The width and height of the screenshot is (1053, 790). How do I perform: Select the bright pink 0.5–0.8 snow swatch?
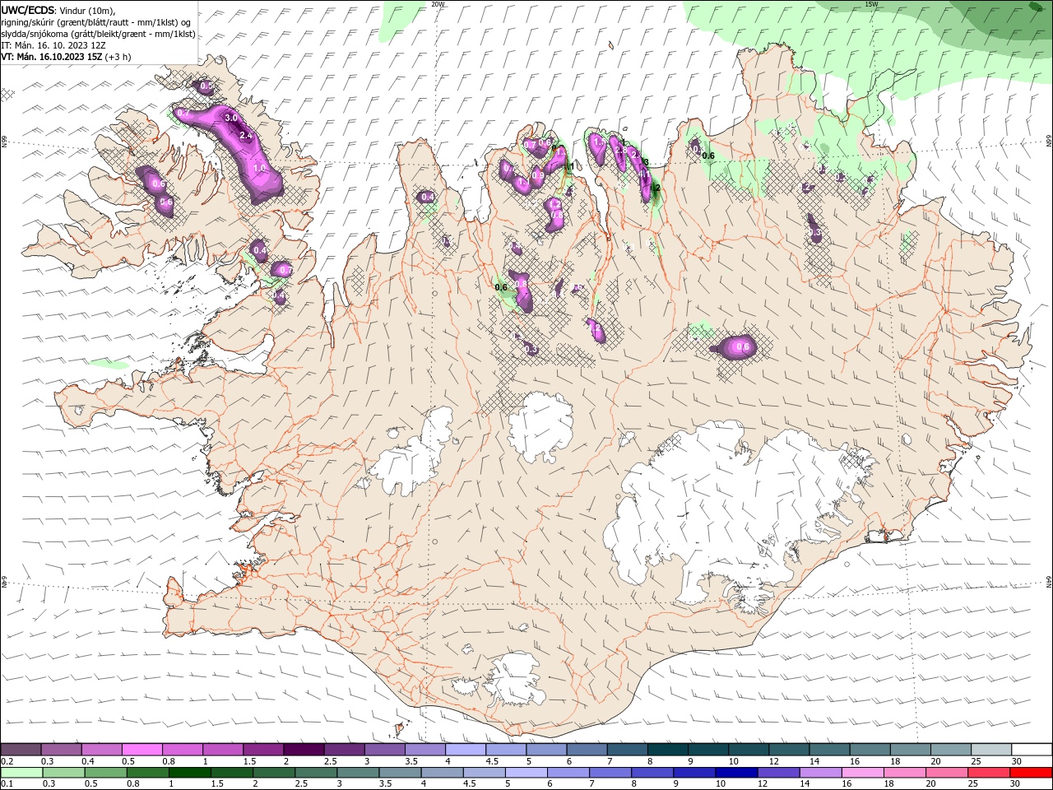[141, 749]
